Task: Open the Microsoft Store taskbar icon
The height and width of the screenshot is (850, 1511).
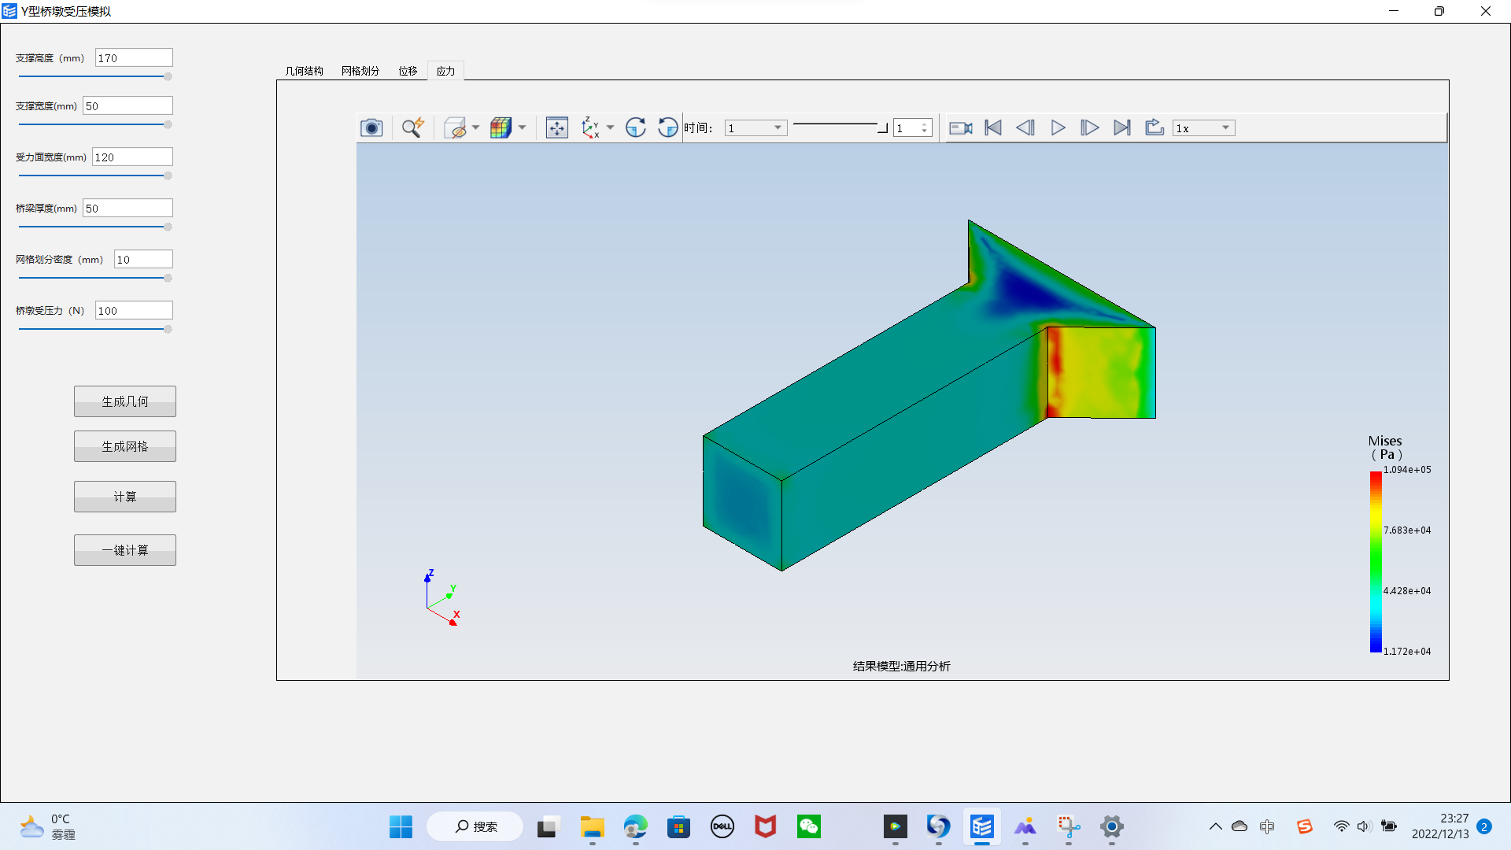Action: pos(678,826)
